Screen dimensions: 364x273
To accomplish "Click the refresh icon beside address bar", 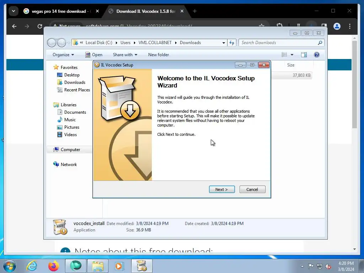I will (232, 43).
